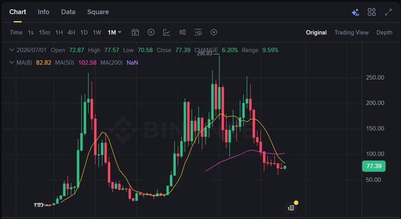Click the MA(8) value 82.82

[44, 62]
